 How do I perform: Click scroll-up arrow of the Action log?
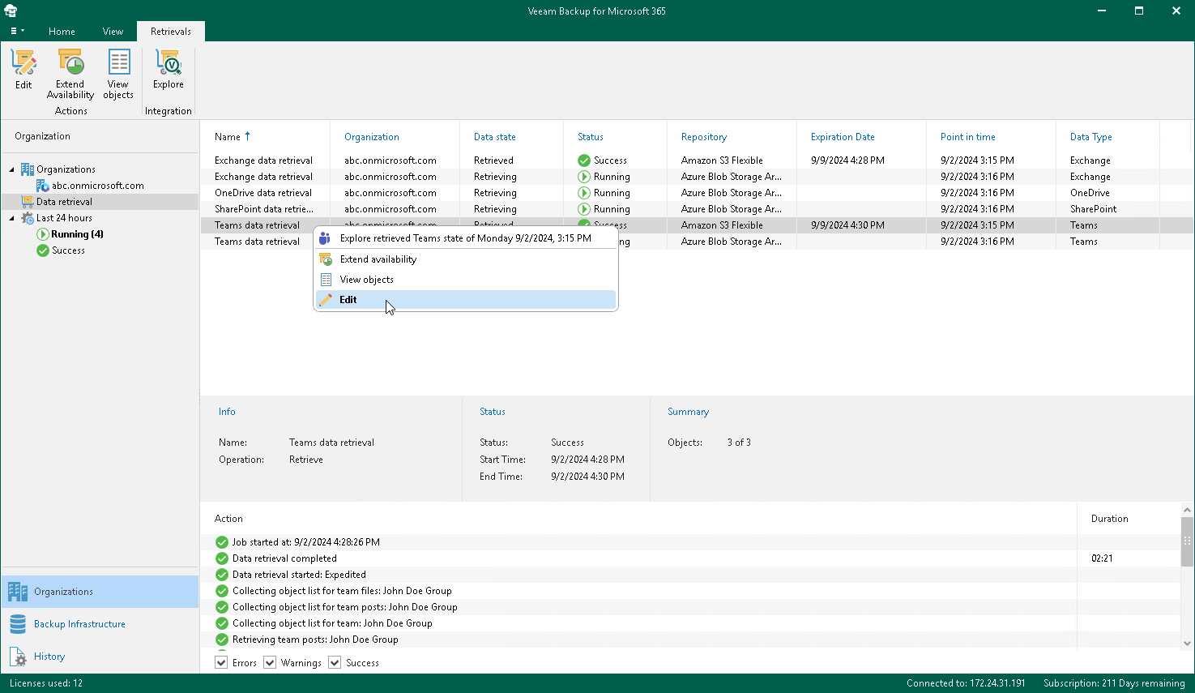coord(1187,511)
